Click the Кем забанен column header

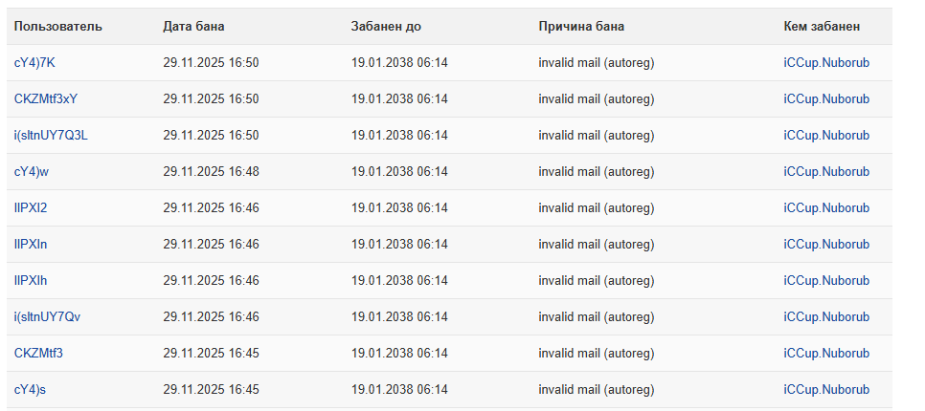pos(822,27)
